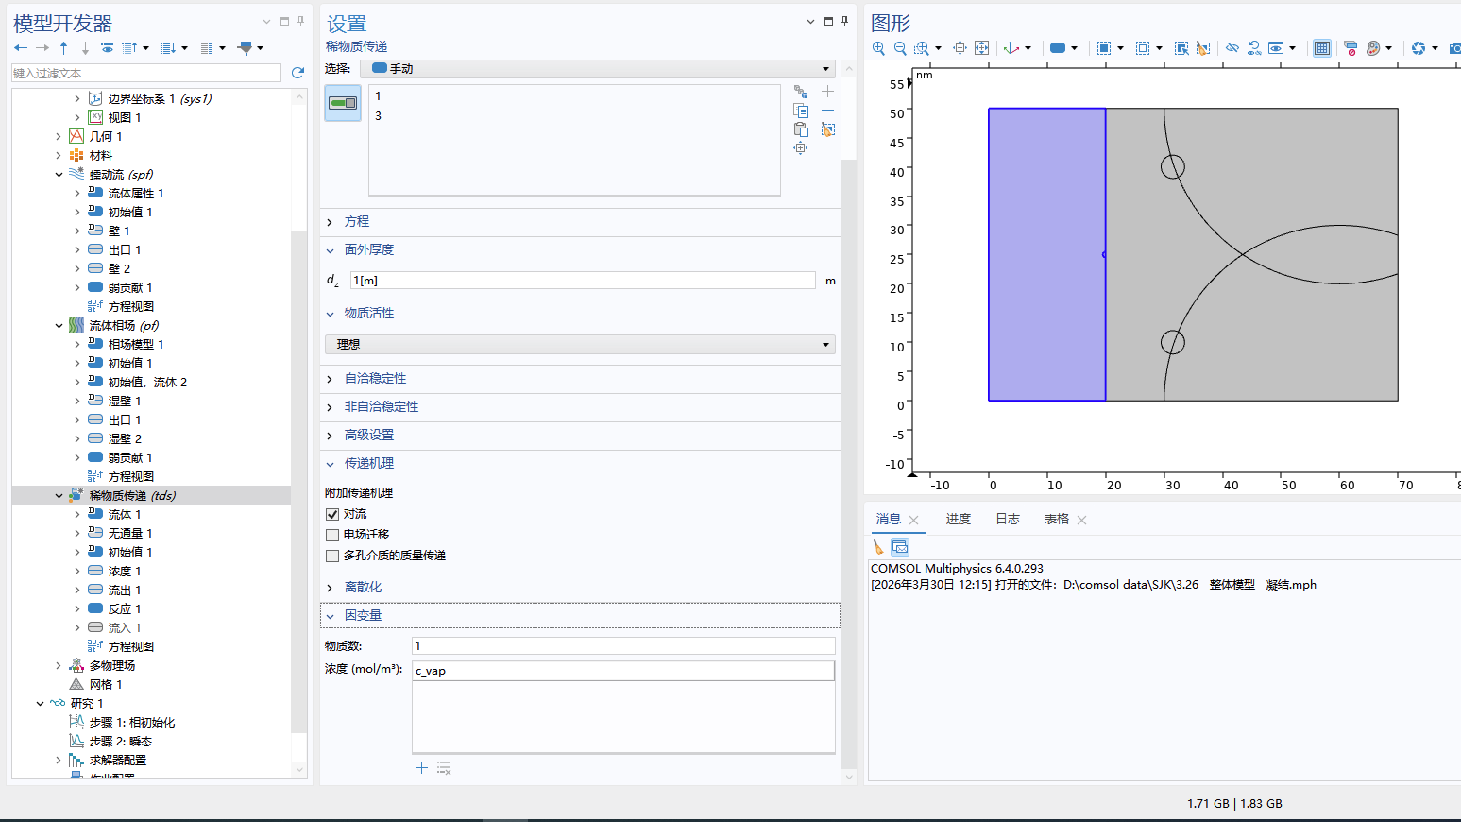Click the color palette icon in Graphics toolbar

(x=1373, y=47)
